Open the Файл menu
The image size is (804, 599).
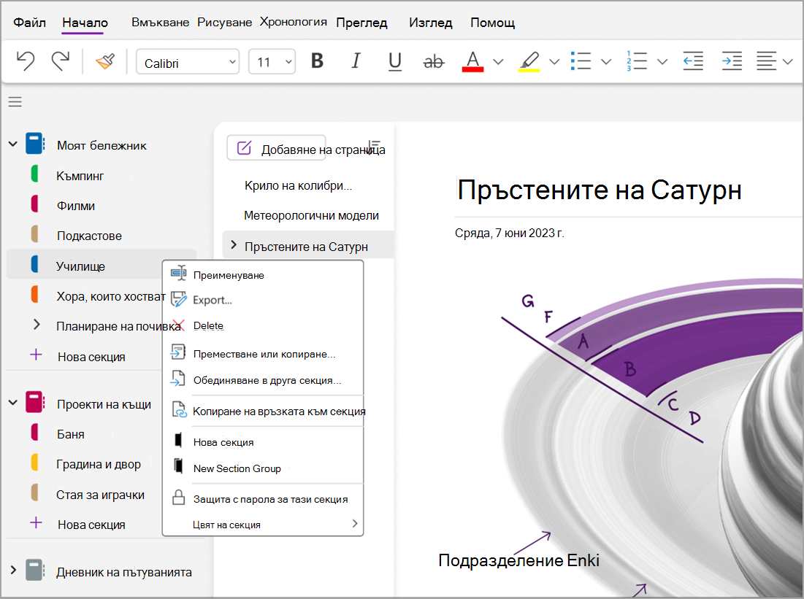(x=29, y=23)
